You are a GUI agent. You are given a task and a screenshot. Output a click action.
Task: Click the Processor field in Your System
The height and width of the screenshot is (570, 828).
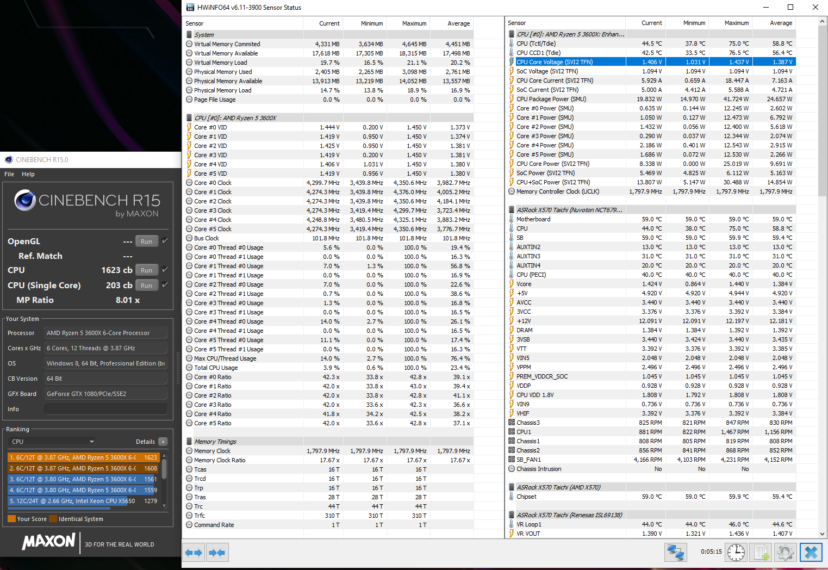pos(105,333)
